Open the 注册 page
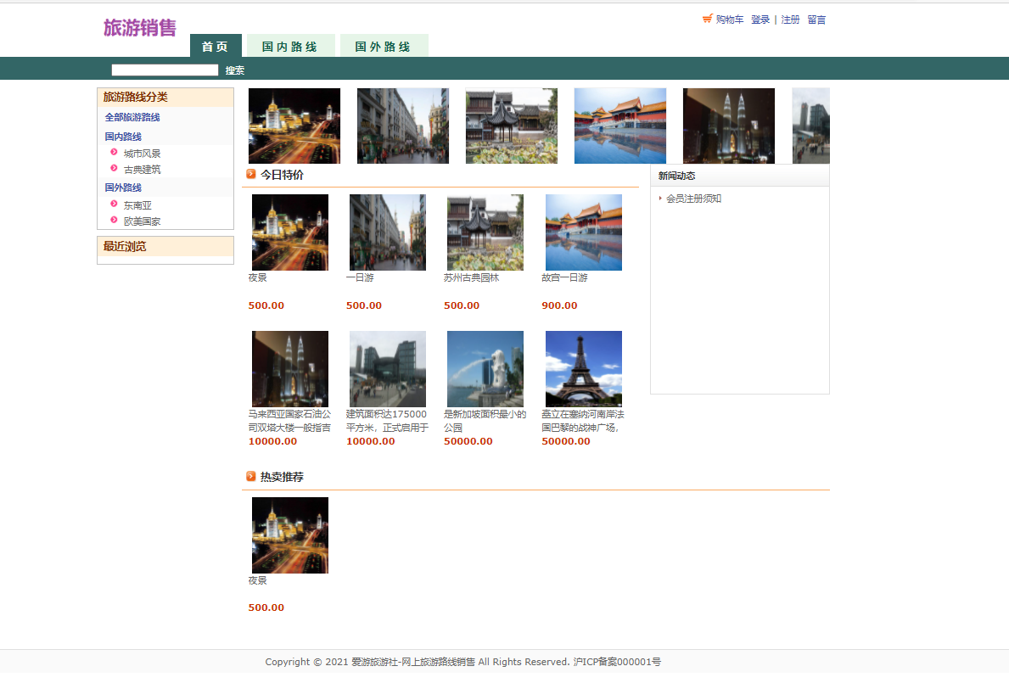The image size is (1009, 683). click(x=791, y=19)
